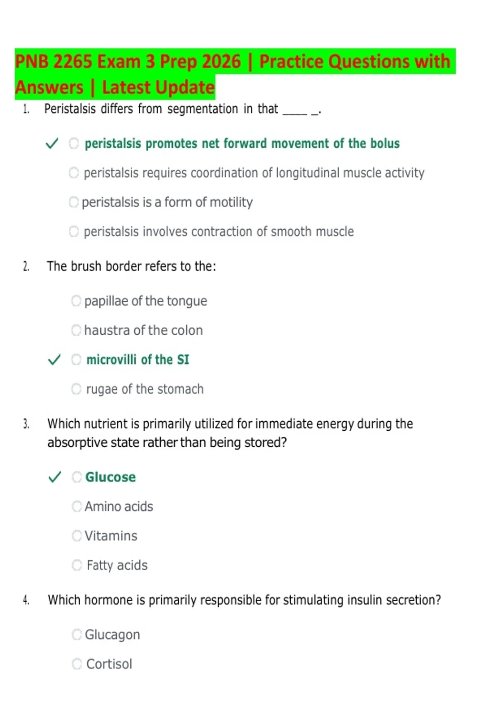The image size is (497, 705).
Task: Select the Glucose radio button in question 3
Action: (x=77, y=477)
